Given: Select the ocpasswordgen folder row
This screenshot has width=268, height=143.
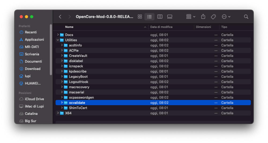Looking at the screenshot, I should pyautogui.click(x=153, y=97).
